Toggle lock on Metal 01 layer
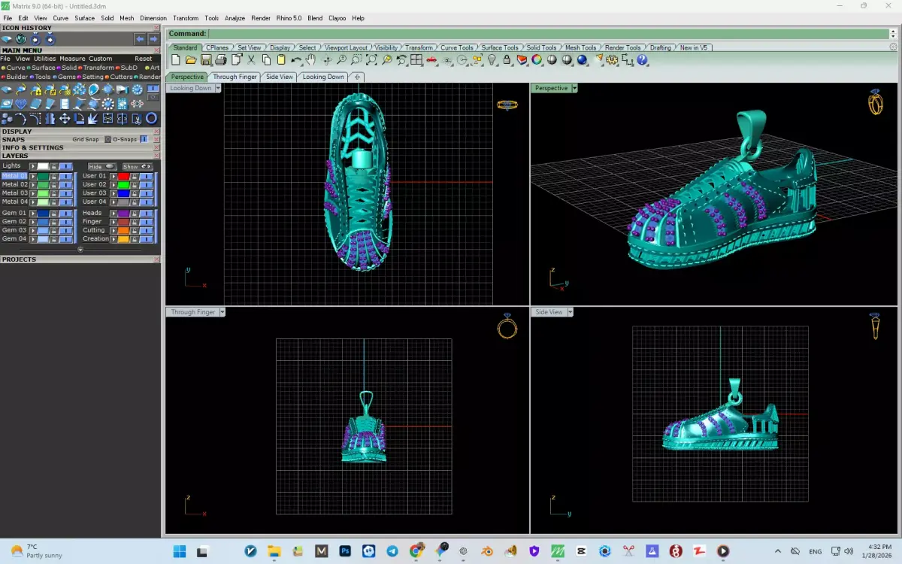 coord(54,176)
